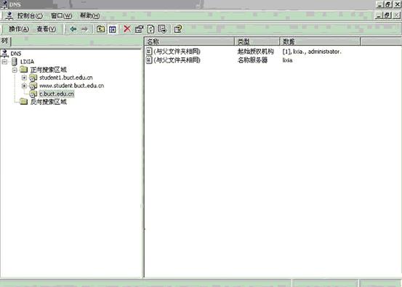Collapse the 正向搜索区域 folder
The width and height of the screenshot is (402, 287).
tap(15, 70)
